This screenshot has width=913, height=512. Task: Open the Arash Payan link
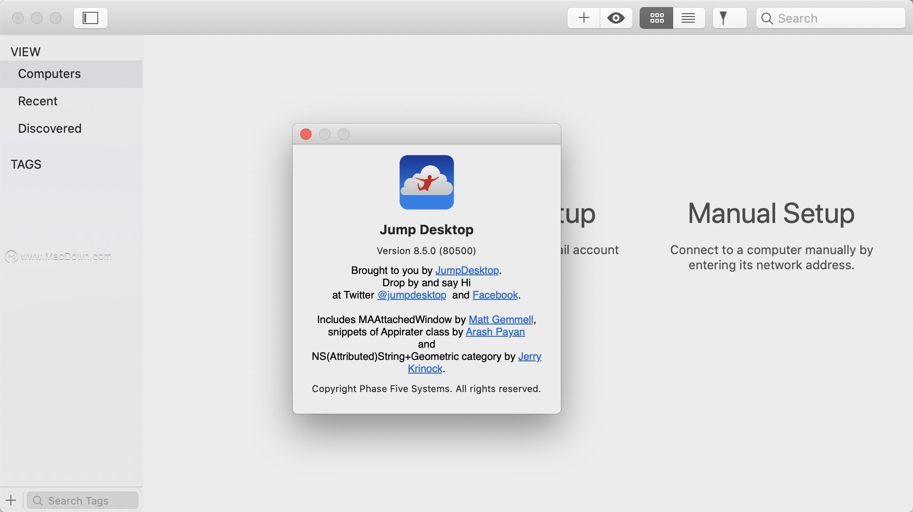(495, 332)
